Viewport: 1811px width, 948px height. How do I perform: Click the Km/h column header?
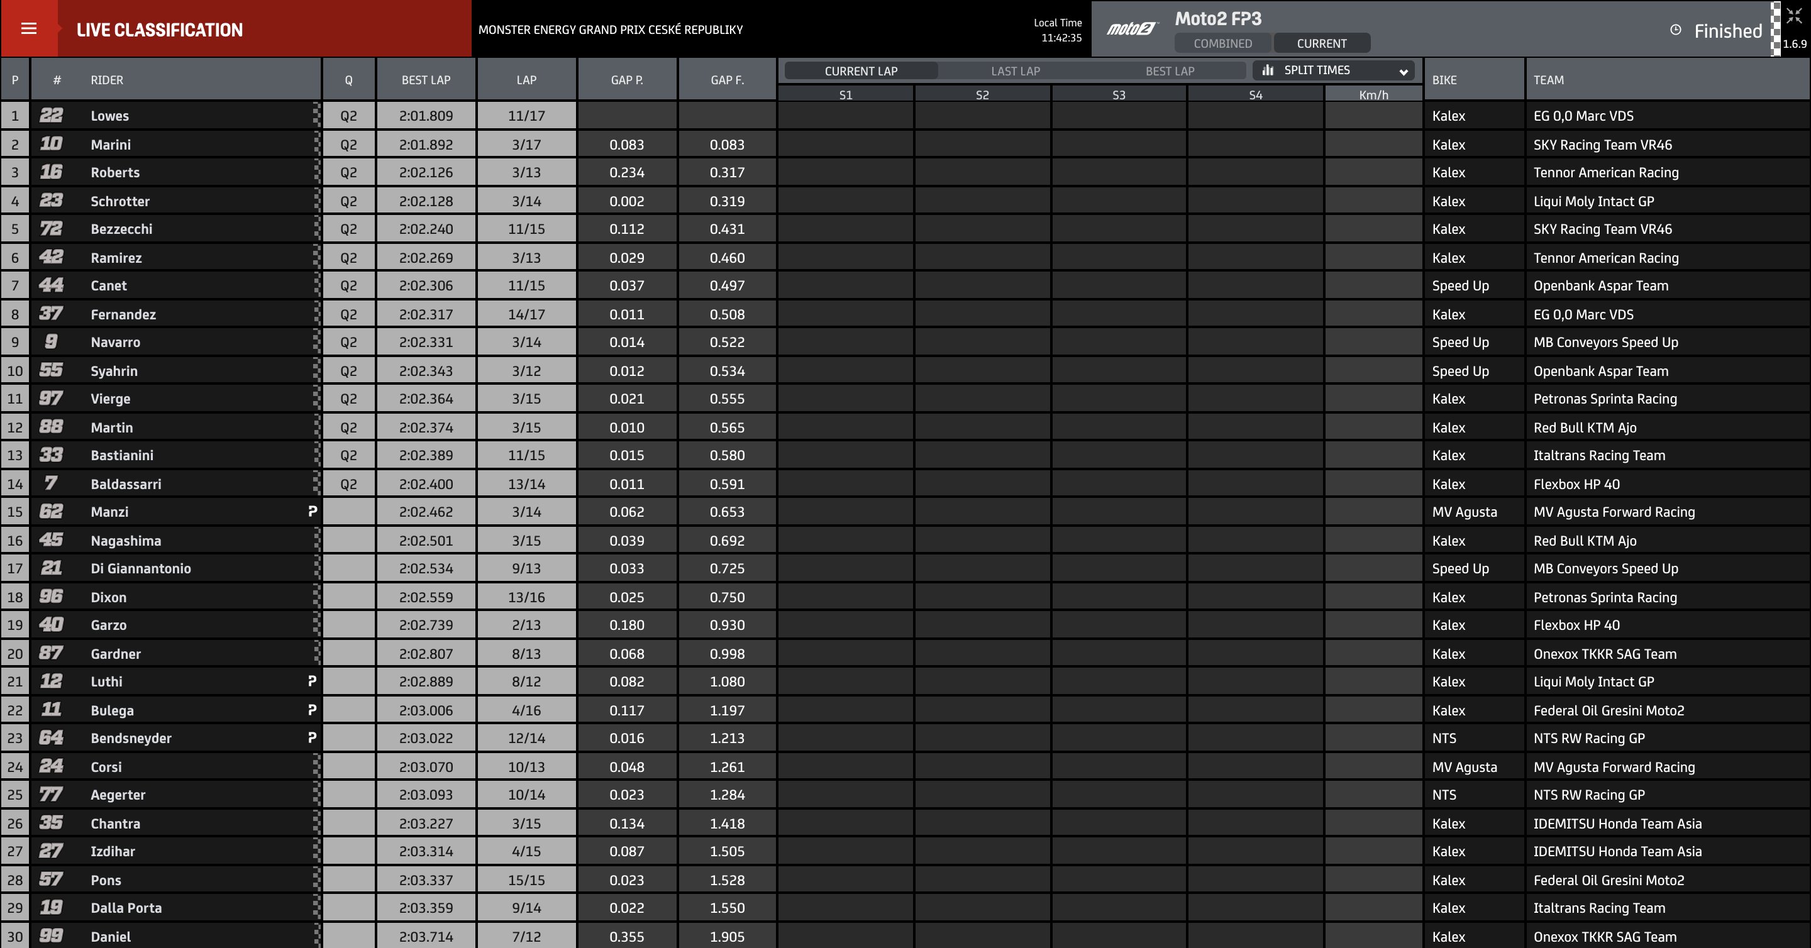[x=1374, y=94]
